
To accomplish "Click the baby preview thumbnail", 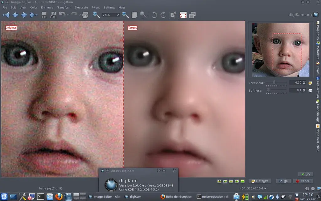I will click(281, 50).
